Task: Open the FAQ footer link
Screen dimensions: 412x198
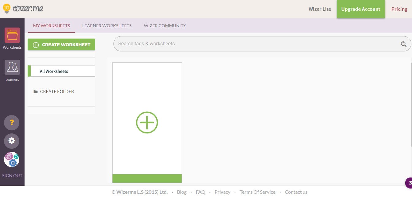Action: pyautogui.click(x=200, y=192)
